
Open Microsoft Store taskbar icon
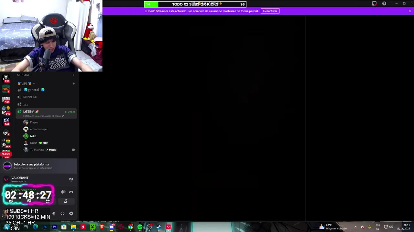click(64, 227)
